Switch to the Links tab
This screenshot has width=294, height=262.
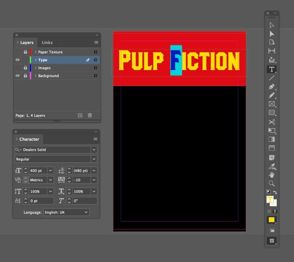point(47,42)
